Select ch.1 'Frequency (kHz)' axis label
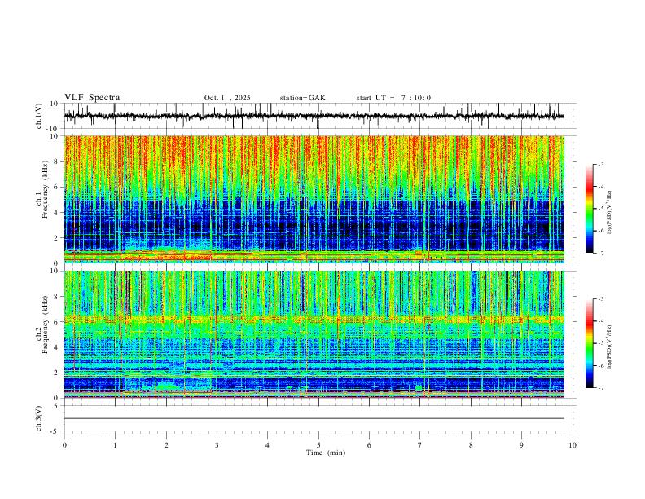Viewport: 645px width, 499px height. [46, 190]
